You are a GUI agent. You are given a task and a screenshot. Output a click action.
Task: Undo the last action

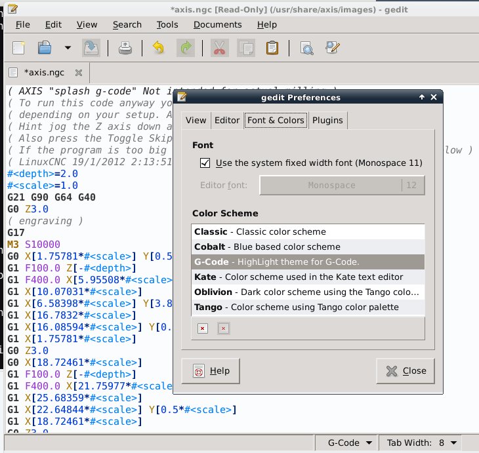tap(158, 48)
